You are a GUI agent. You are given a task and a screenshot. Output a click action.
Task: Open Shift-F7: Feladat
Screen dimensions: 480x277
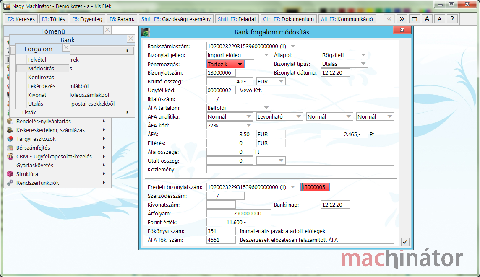[237, 19]
